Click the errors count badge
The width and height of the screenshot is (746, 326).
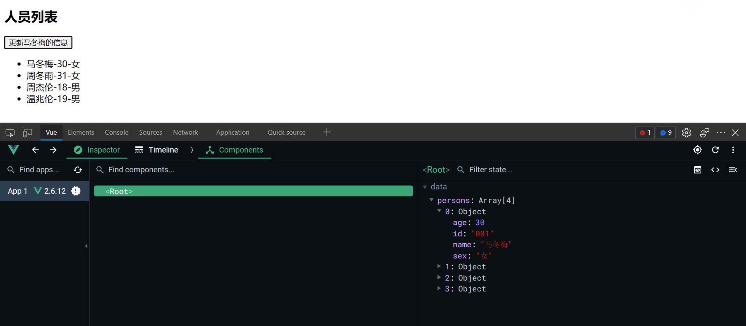point(645,133)
